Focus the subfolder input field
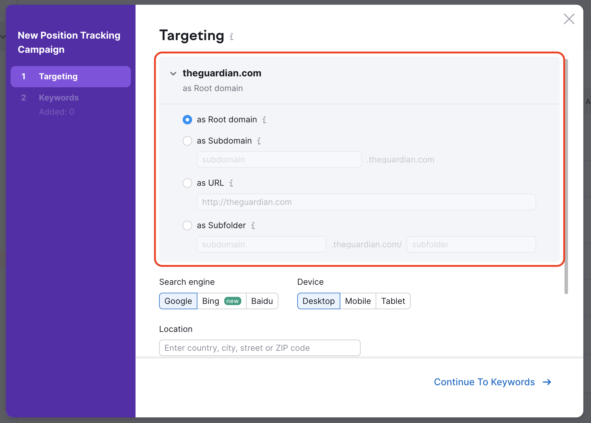The image size is (591, 423). click(471, 244)
